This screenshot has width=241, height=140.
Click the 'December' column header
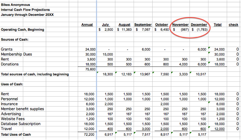pos(199,24)
